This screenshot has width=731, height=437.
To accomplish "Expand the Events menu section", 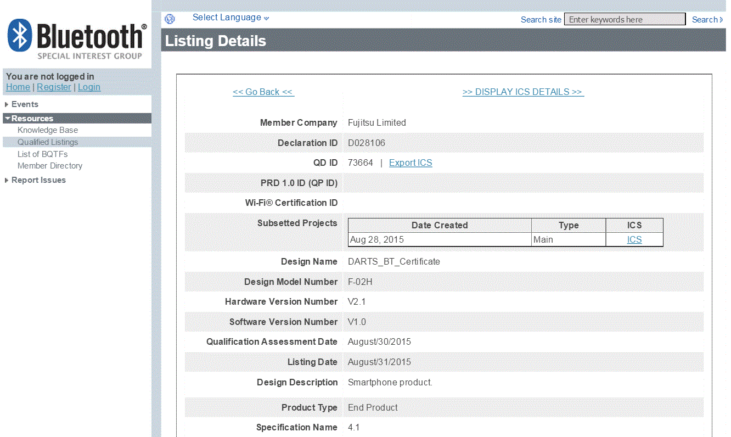I will (x=25, y=104).
